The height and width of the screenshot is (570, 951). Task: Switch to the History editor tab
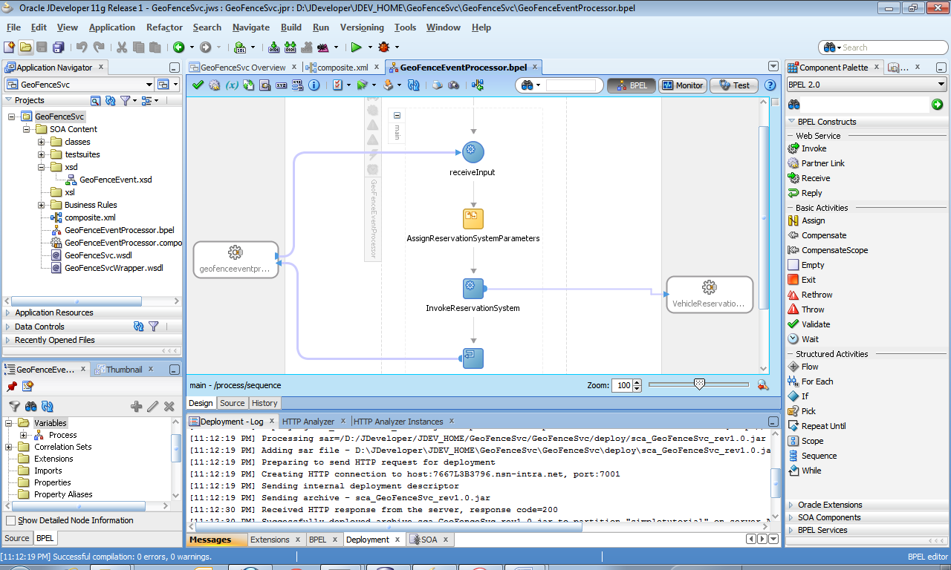click(264, 403)
